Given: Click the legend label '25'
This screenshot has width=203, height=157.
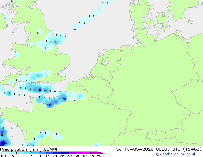Looking at the screenshot, I should [x=62, y=156].
